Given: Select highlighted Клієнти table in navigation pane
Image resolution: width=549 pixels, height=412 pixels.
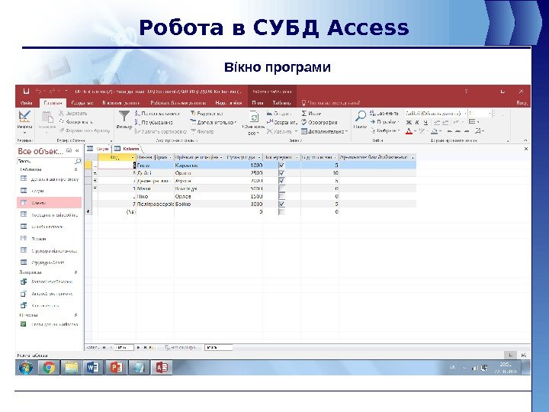Looking at the screenshot, I should (x=49, y=202).
